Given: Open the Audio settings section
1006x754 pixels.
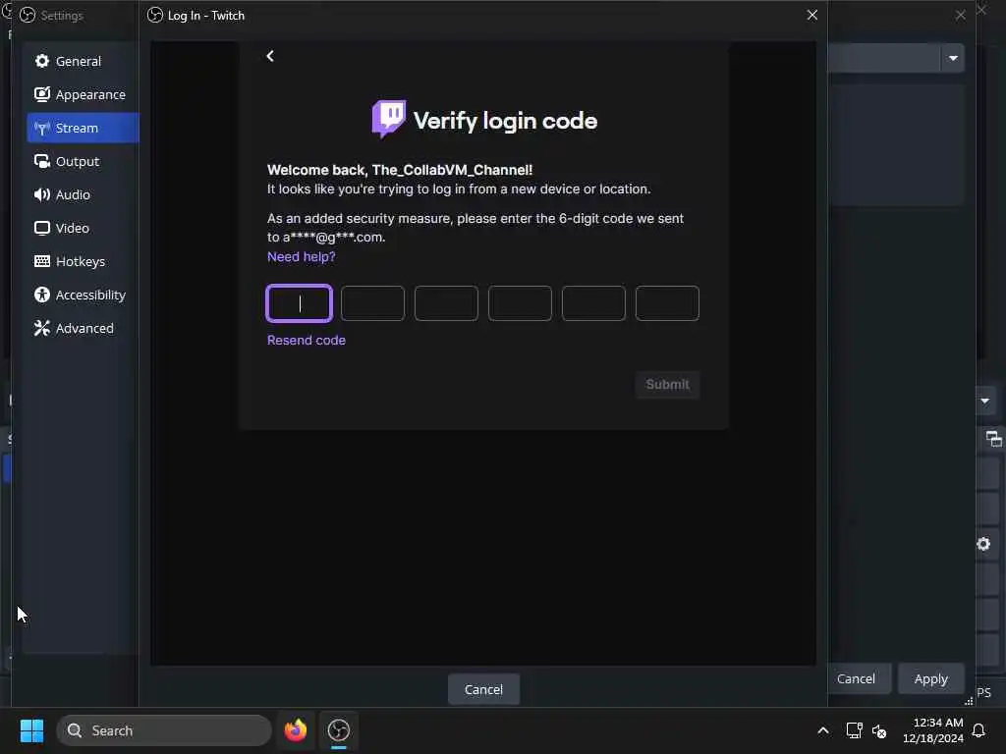Looking at the screenshot, I should click(83, 194).
